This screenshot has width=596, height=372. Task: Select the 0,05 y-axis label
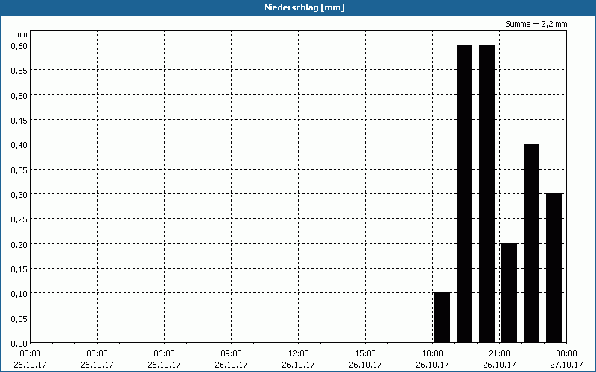[x=19, y=318]
